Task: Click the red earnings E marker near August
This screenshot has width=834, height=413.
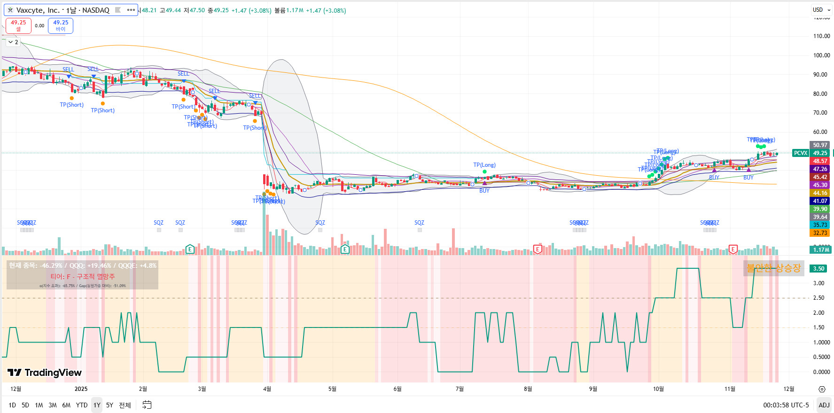Action: pyautogui.click(x=538, y=249)
